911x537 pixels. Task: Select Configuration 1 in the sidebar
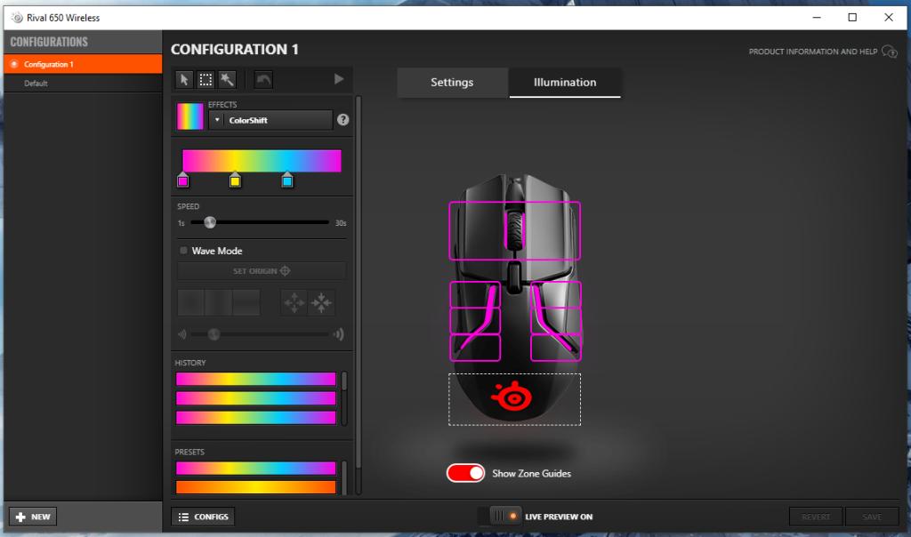click(x=49, y=64)
